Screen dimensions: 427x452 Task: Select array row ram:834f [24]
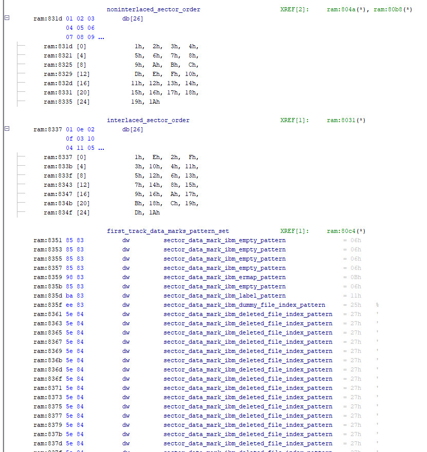[x=102, y=212]
